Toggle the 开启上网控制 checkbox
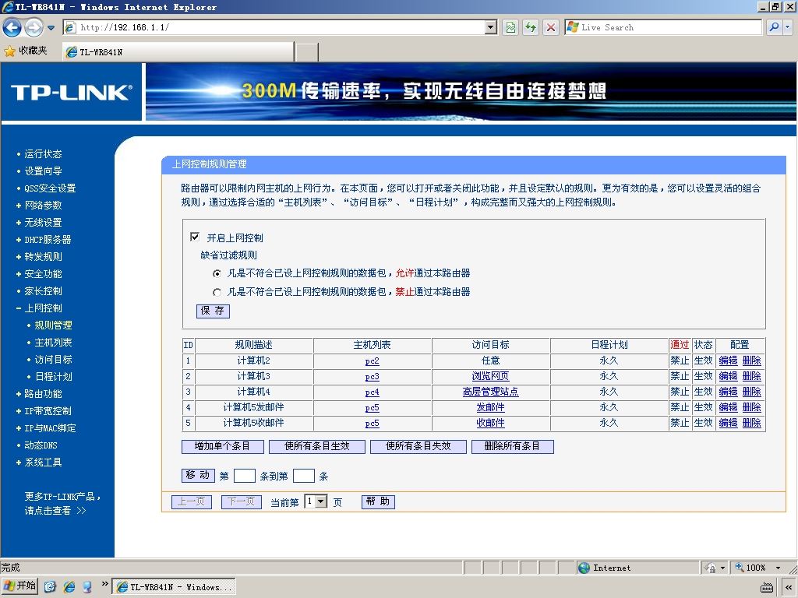Screen dimensions: 798x598 coord(195,237)
